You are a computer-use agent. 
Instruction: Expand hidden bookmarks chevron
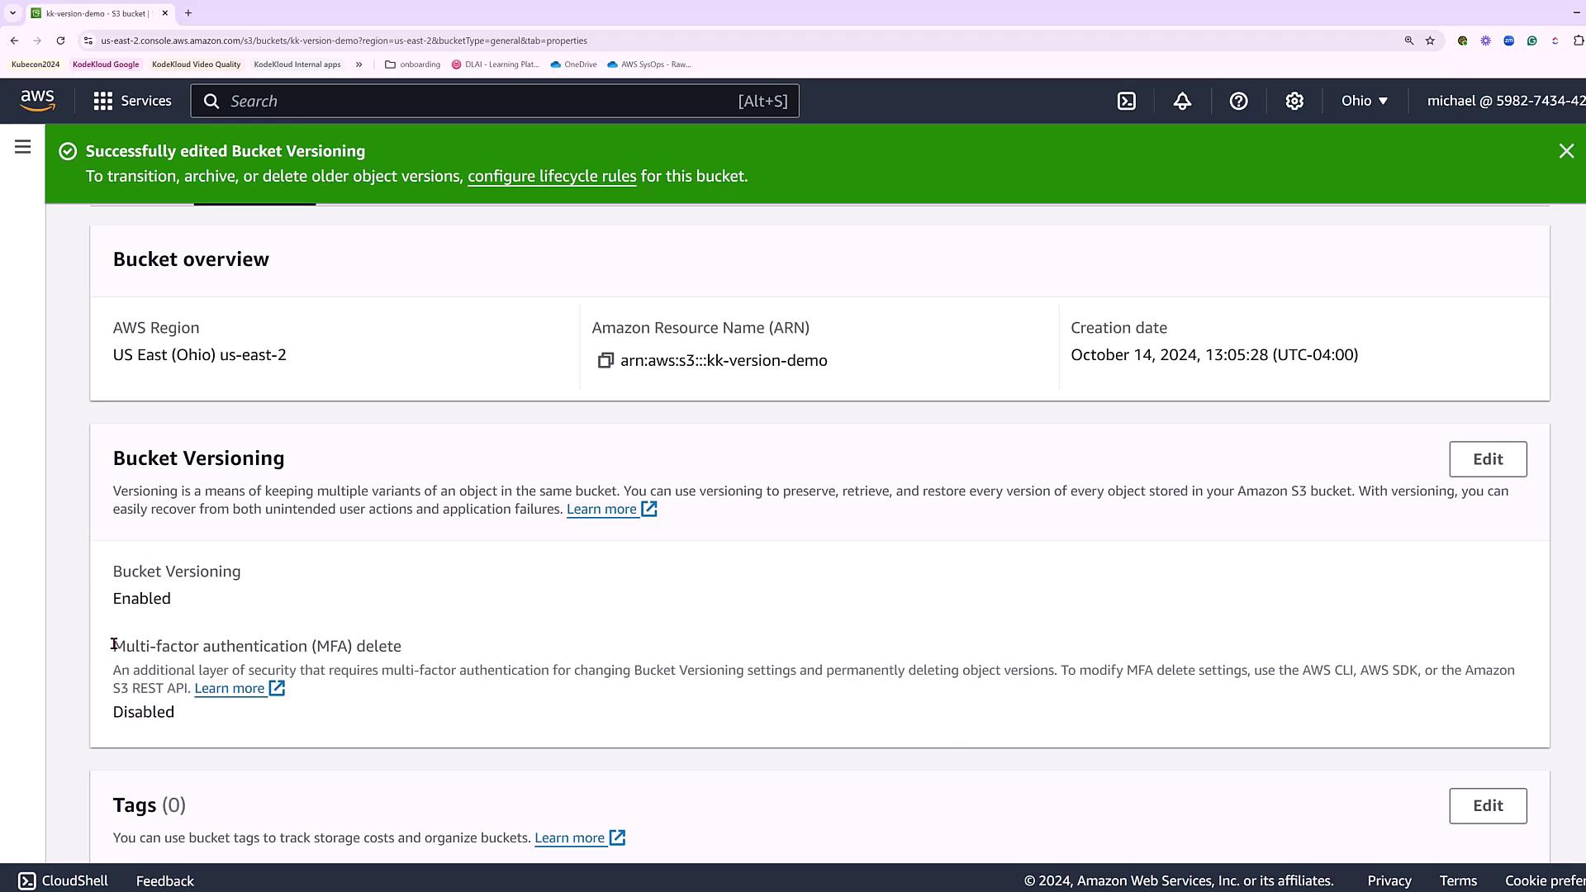coord(359,64)
